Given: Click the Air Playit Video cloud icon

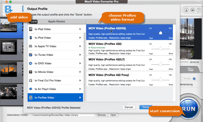Looking at the screenshot, I should point(30,89).
